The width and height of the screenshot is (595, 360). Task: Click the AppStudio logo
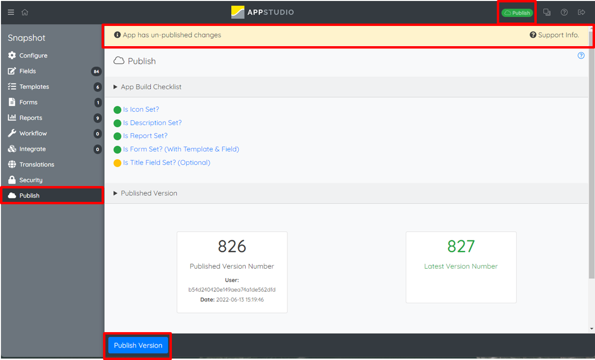click(262, 12)
